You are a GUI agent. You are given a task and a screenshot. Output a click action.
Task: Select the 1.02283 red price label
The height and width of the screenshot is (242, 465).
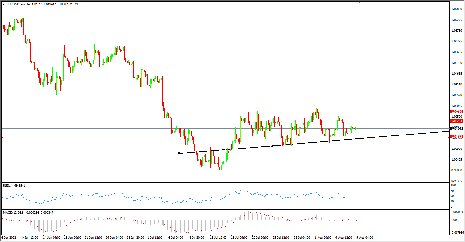456,121
